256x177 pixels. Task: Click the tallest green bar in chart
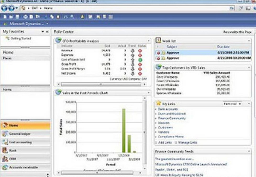tap(124, 130)
